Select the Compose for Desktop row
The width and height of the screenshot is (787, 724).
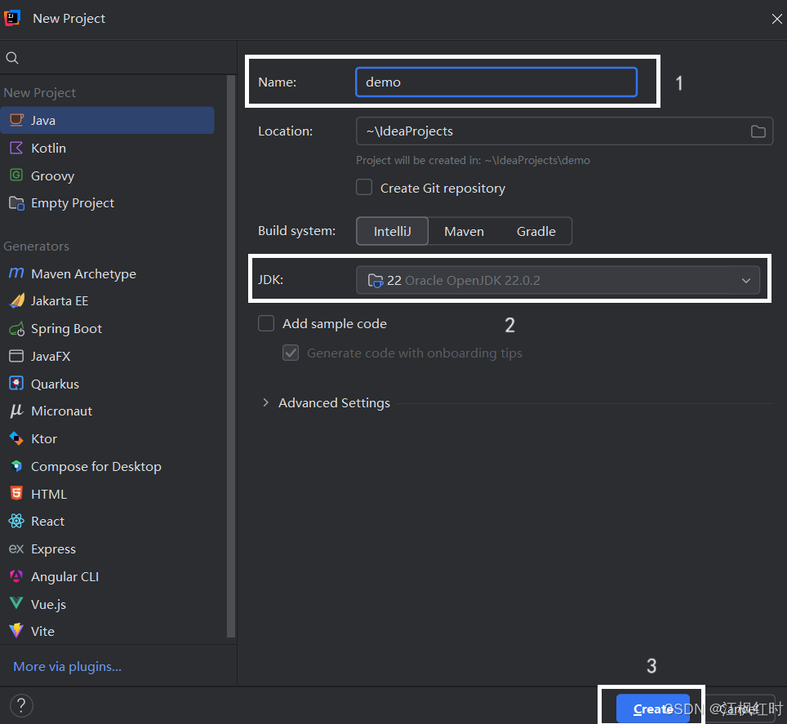coord(108,466)
